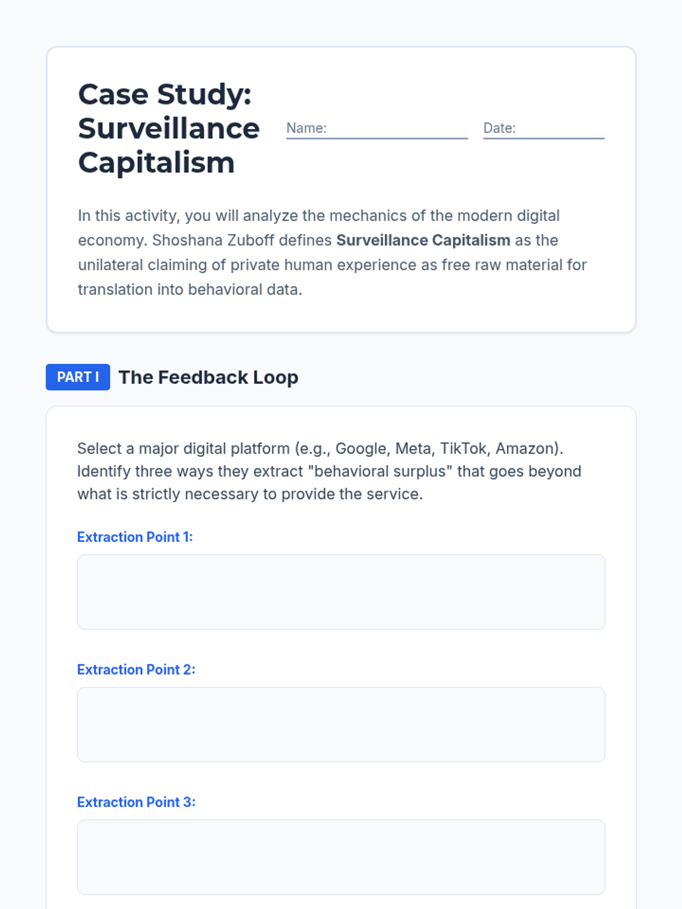Click the Extraction Point 2 label
Image resolution: width=682 pixels, height=909 pixels.
(x=136, y=669)
